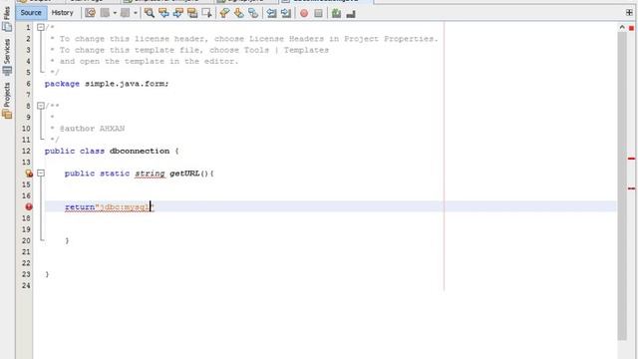Screen dimensions: 638x359
Task: Click the class name 'dbconnection'
Action: pyautogui.click(x=140, y=151)
